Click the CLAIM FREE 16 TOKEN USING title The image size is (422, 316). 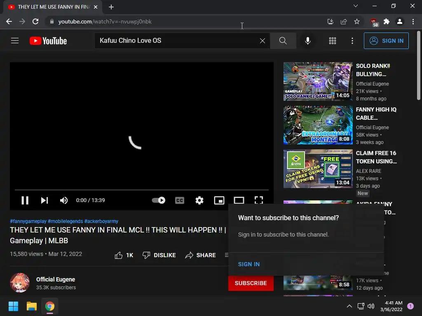tap(376, 157)
